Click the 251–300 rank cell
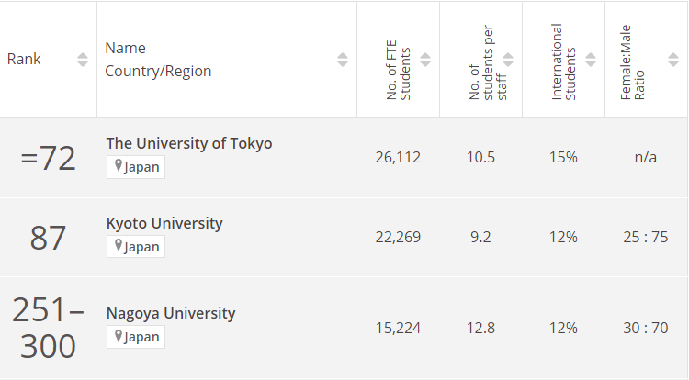Screen dimensions: 689x380 coord(48,328)
